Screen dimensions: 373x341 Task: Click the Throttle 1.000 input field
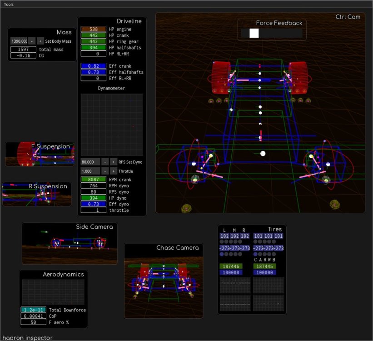(90, 171)
